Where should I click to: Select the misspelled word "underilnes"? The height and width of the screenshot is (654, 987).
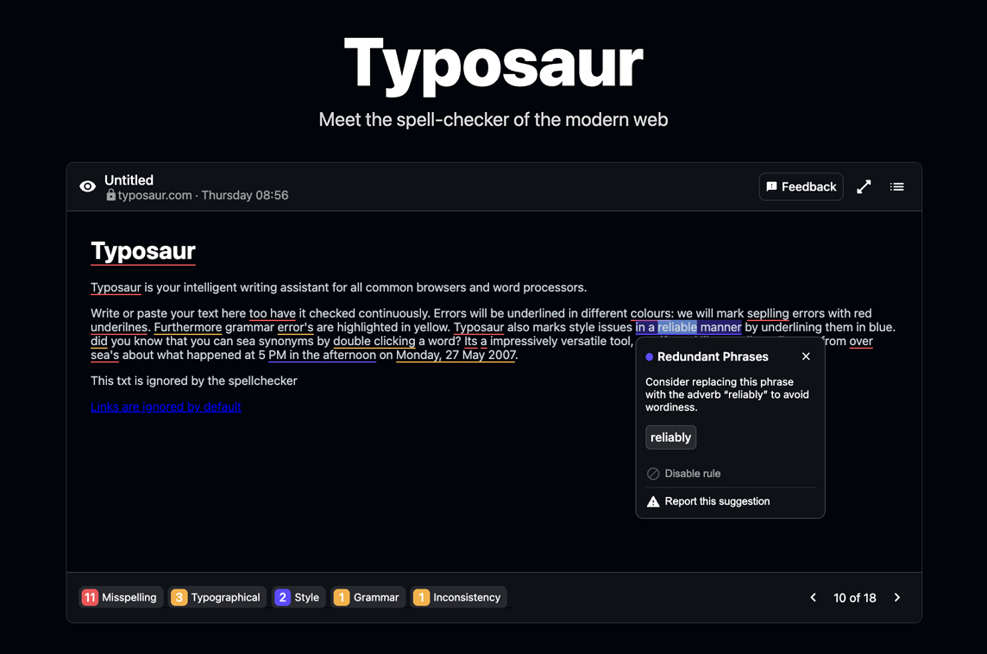[x=119, y=327]
